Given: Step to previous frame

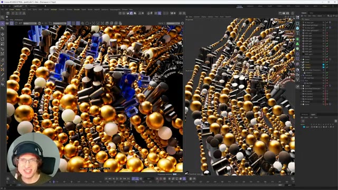Looking at the screenshot, I should tap(114, 178).
